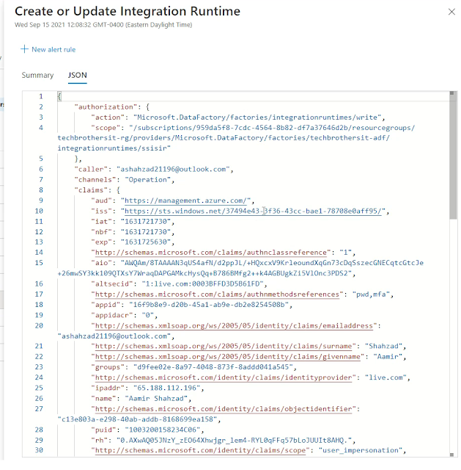The height and width of the screenshot is (470, 461).
Task: Close the Integration Runtime panel
Action: click(451, 12)
